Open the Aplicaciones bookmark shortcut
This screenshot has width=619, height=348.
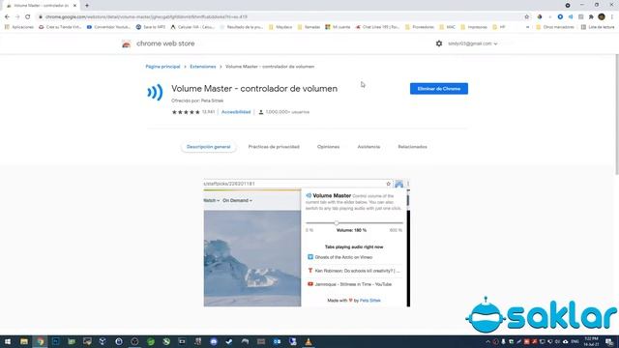click(19, 27)
